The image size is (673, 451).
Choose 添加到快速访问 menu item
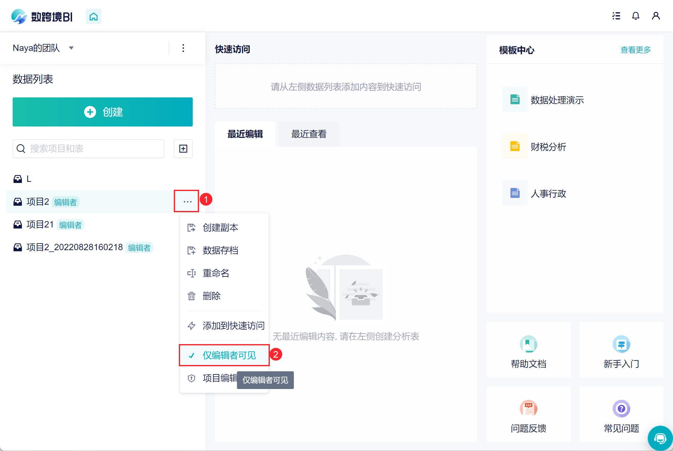click(x=233, y=325)
